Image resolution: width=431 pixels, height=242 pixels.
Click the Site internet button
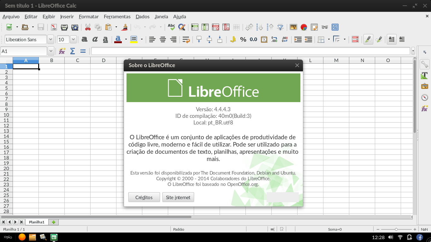(178, 197)
